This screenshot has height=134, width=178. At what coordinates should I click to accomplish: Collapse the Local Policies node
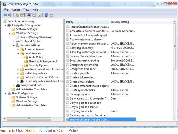(x=18, y=53)
